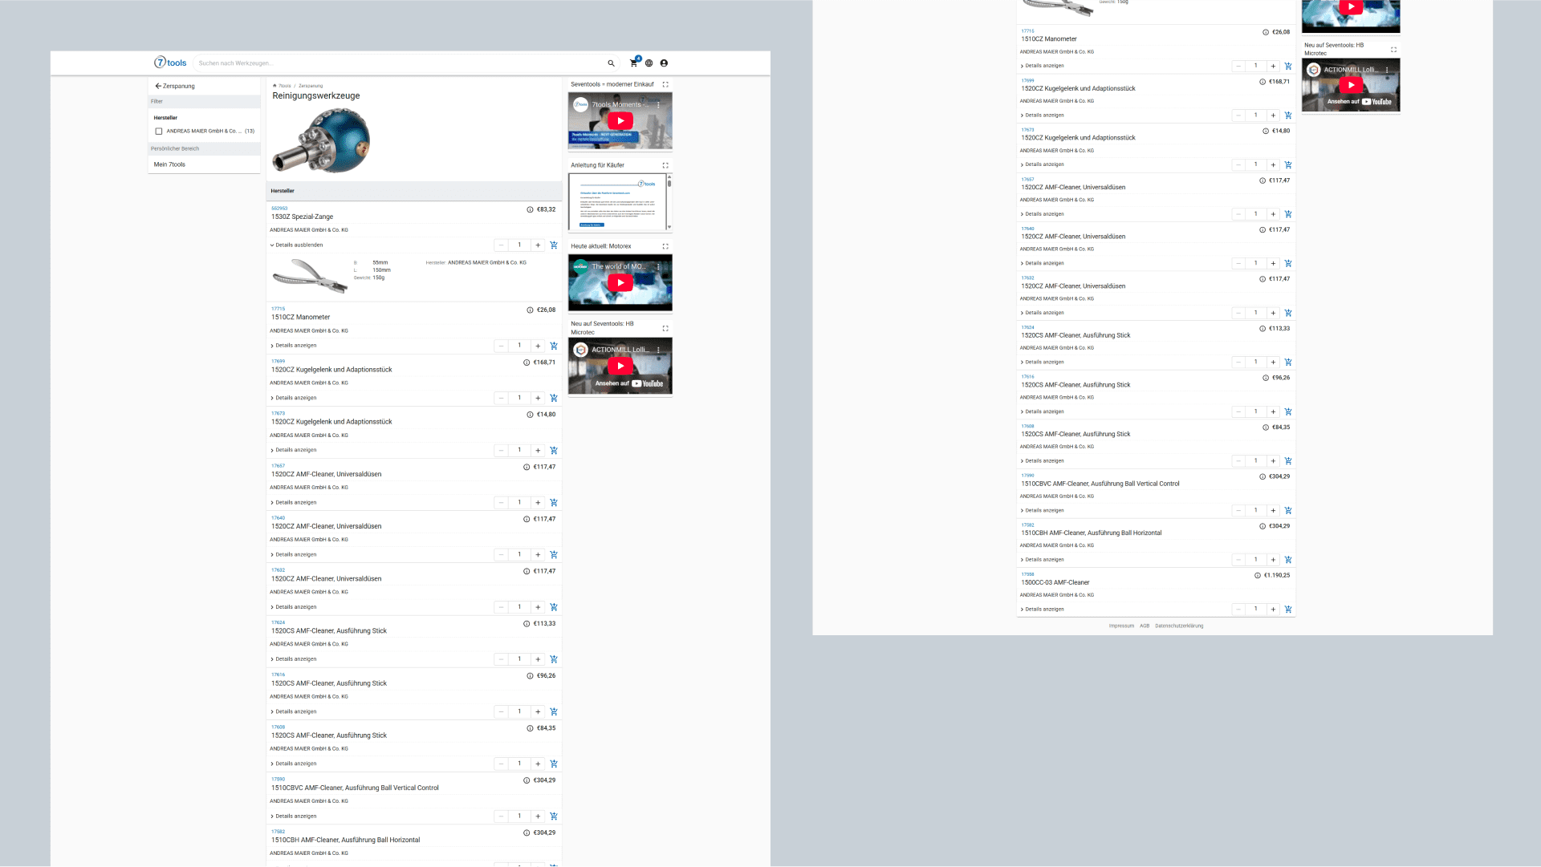The height and width of the screenshot is (867, 1541).
Task: Click the globe language icon
Action: [x=649, y=63]
